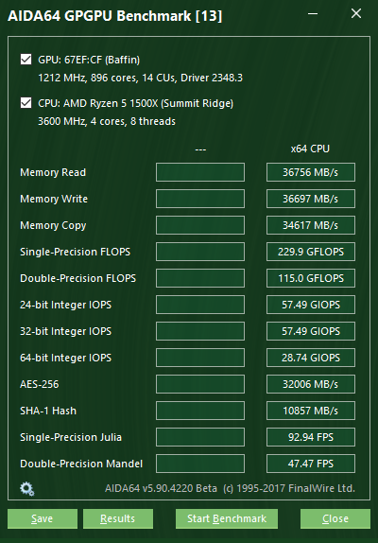
Task: Open the Results button
Action: (117, 518)
